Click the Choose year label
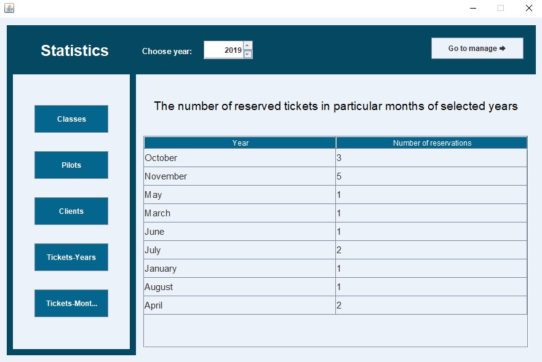The width and height of the screenshot is (542, 362). [167, 51]
